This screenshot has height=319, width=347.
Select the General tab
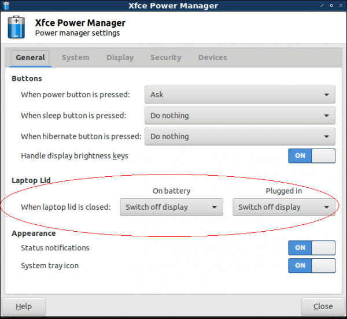(x=31, y=58)
